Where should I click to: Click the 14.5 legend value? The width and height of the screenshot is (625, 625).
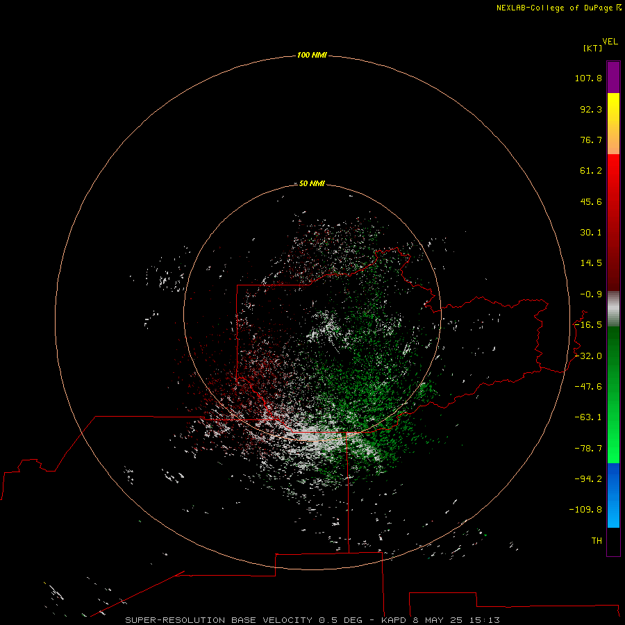pyautogui.click(x=591, y=263)
